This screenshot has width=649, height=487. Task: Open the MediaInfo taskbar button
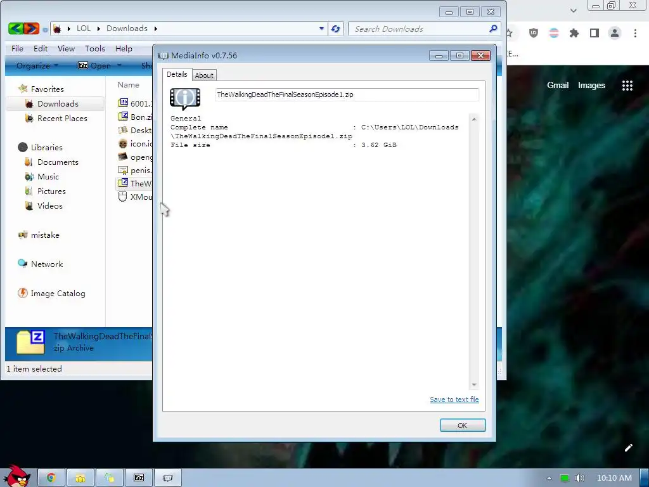167,478
